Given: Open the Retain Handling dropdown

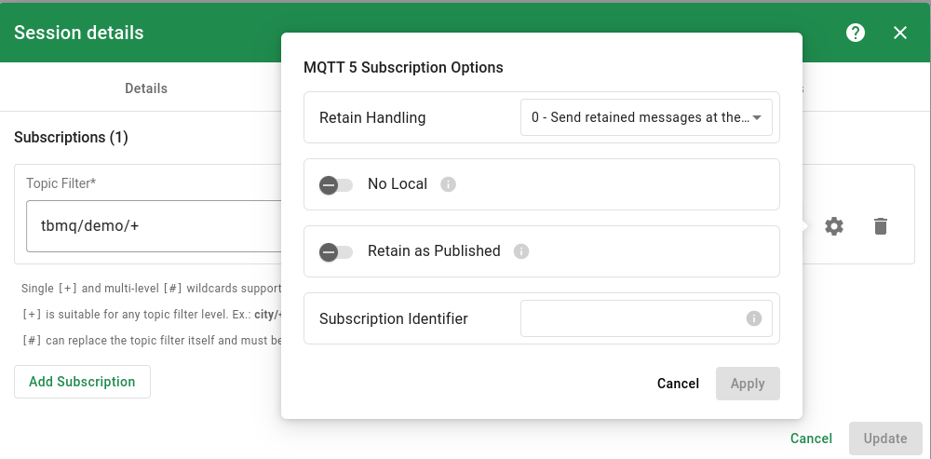Looking at the screenshot, I should [x=641, y=117].
